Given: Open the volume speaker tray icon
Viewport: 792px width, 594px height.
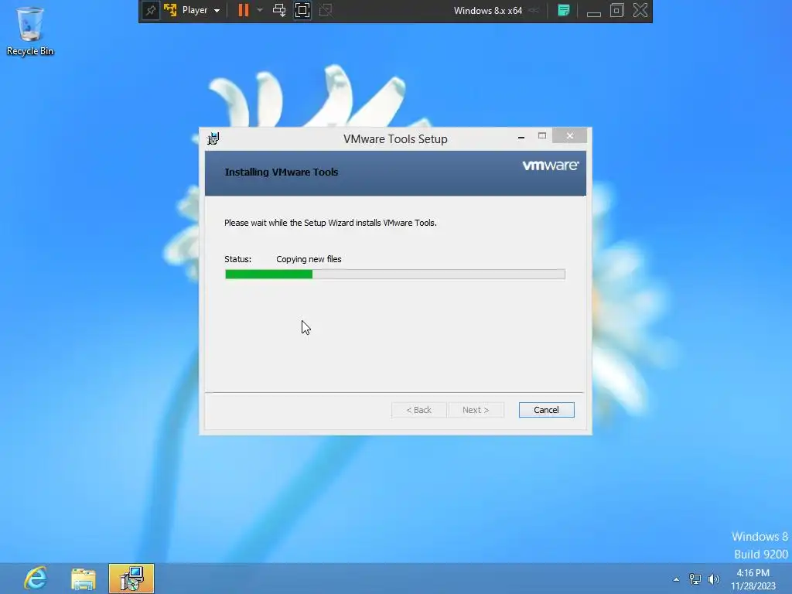Looking at the screenshot, I should coord(714,579).
